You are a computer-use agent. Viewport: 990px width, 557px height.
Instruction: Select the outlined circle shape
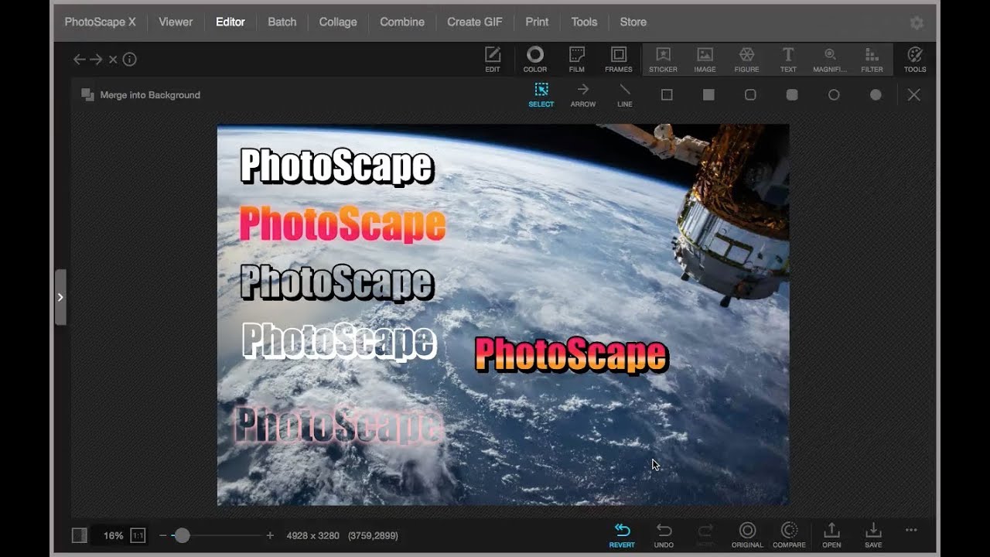(x=834, y=94)
